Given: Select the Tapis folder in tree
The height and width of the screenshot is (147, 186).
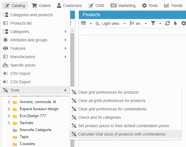Looking at the screenshot, I should 24,137.
